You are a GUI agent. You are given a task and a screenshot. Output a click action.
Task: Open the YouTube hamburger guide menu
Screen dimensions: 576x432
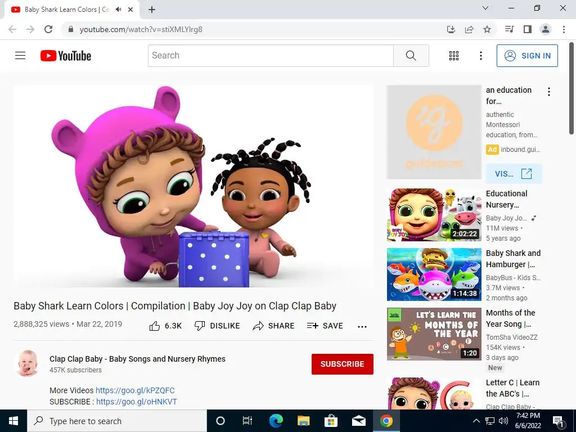point(20,56)
